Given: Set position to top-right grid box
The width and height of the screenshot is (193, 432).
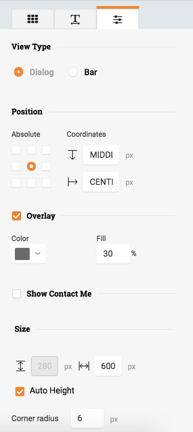Looking at the screenshot, I should [x=47, y=150].
